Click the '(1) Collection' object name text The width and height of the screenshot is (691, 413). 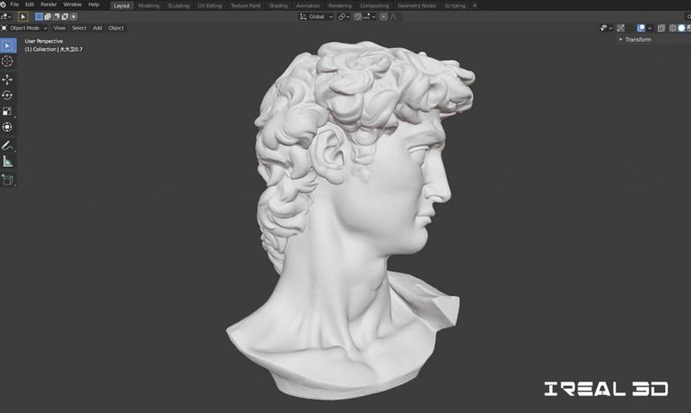click(x=53, y=50)
